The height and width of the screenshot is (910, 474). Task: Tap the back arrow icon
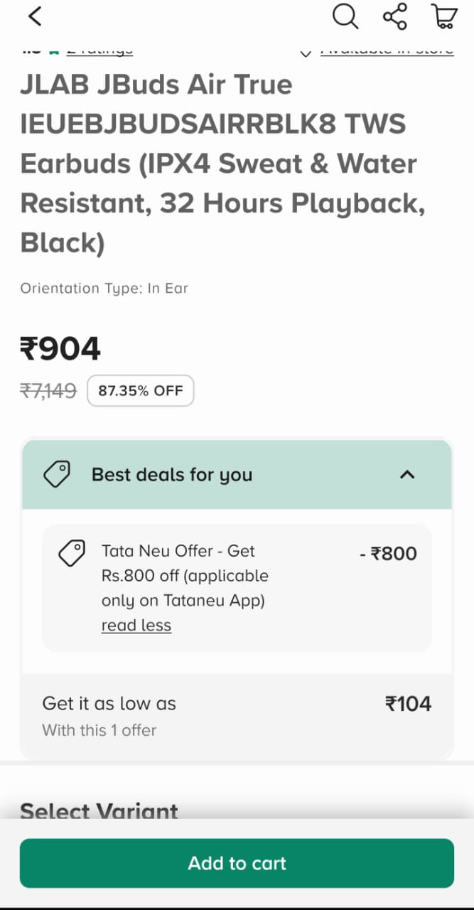[x=35, y=16]
